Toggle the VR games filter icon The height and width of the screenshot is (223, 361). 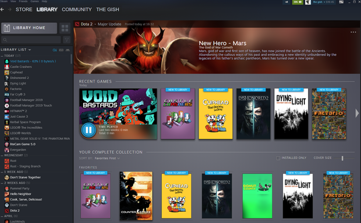click(x=61, y=50)
